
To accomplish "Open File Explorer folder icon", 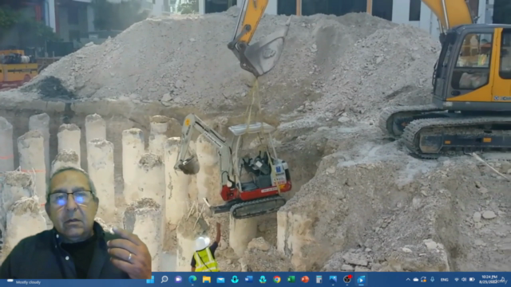I will (x=207, y=280).
